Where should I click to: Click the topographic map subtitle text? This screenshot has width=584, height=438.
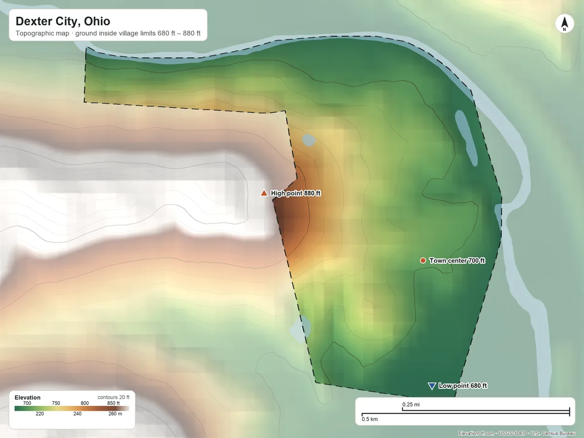[108, 35]
